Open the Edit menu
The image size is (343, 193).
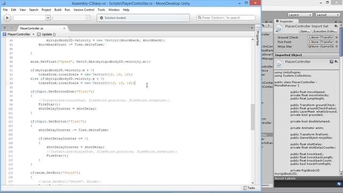click(x=13, y=10)
